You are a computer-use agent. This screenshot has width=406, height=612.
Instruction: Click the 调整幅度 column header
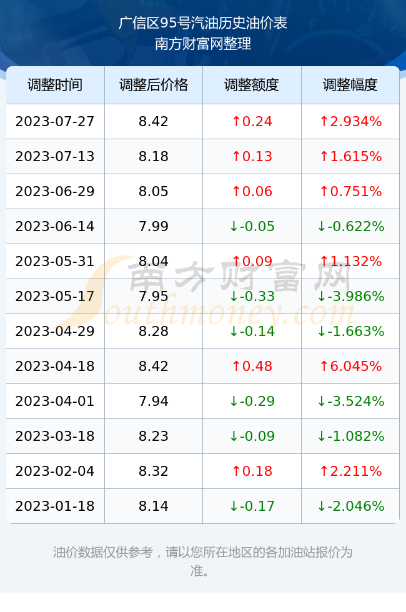pyautogui.click(x=350, y=85)
